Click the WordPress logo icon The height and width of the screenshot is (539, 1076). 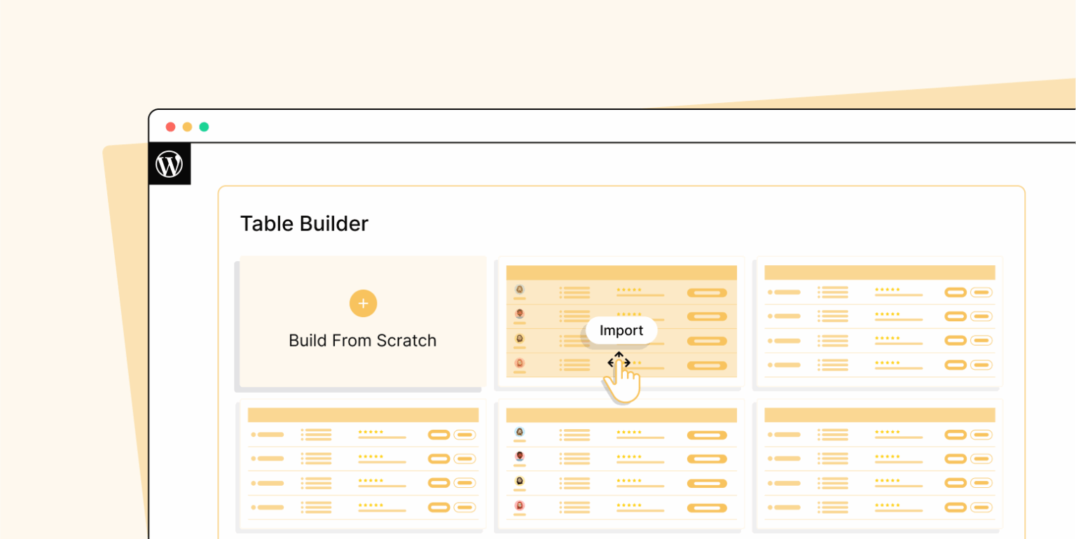tap(170, 164)
